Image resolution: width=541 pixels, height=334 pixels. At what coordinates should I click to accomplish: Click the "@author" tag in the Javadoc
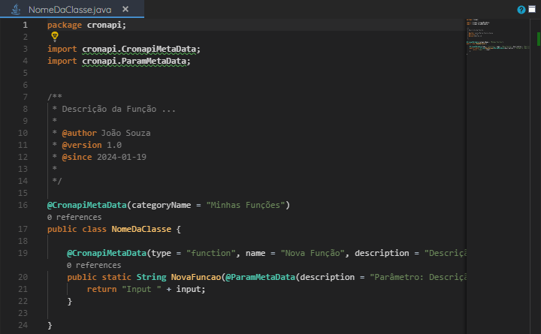[x=80, y=133]
